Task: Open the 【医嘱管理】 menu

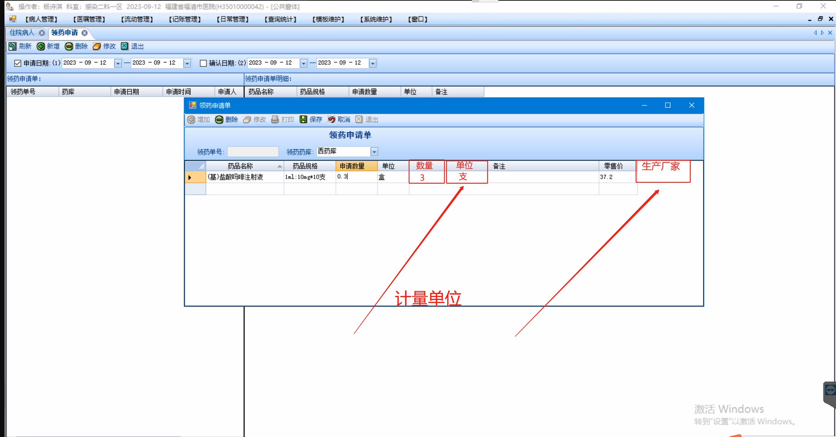Action: click(89, 19)
